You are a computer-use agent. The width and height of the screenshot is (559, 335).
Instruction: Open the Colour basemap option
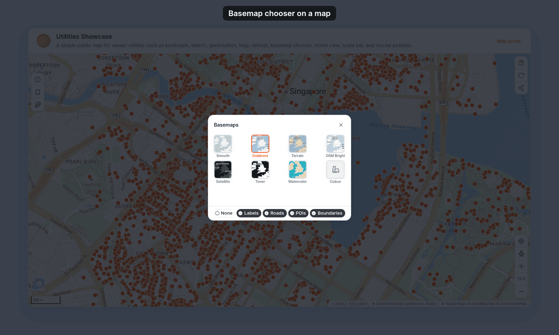point(335,170)
